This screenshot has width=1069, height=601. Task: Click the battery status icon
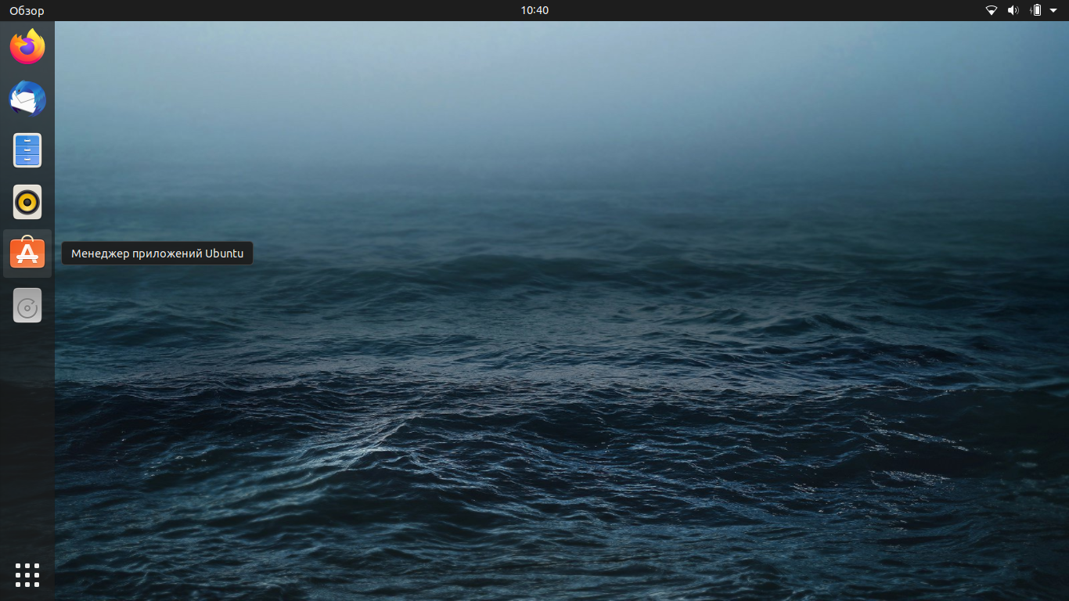tap(1036, 10)
